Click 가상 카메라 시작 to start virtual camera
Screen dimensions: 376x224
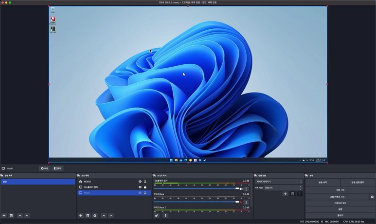click(x=337, y=197)
